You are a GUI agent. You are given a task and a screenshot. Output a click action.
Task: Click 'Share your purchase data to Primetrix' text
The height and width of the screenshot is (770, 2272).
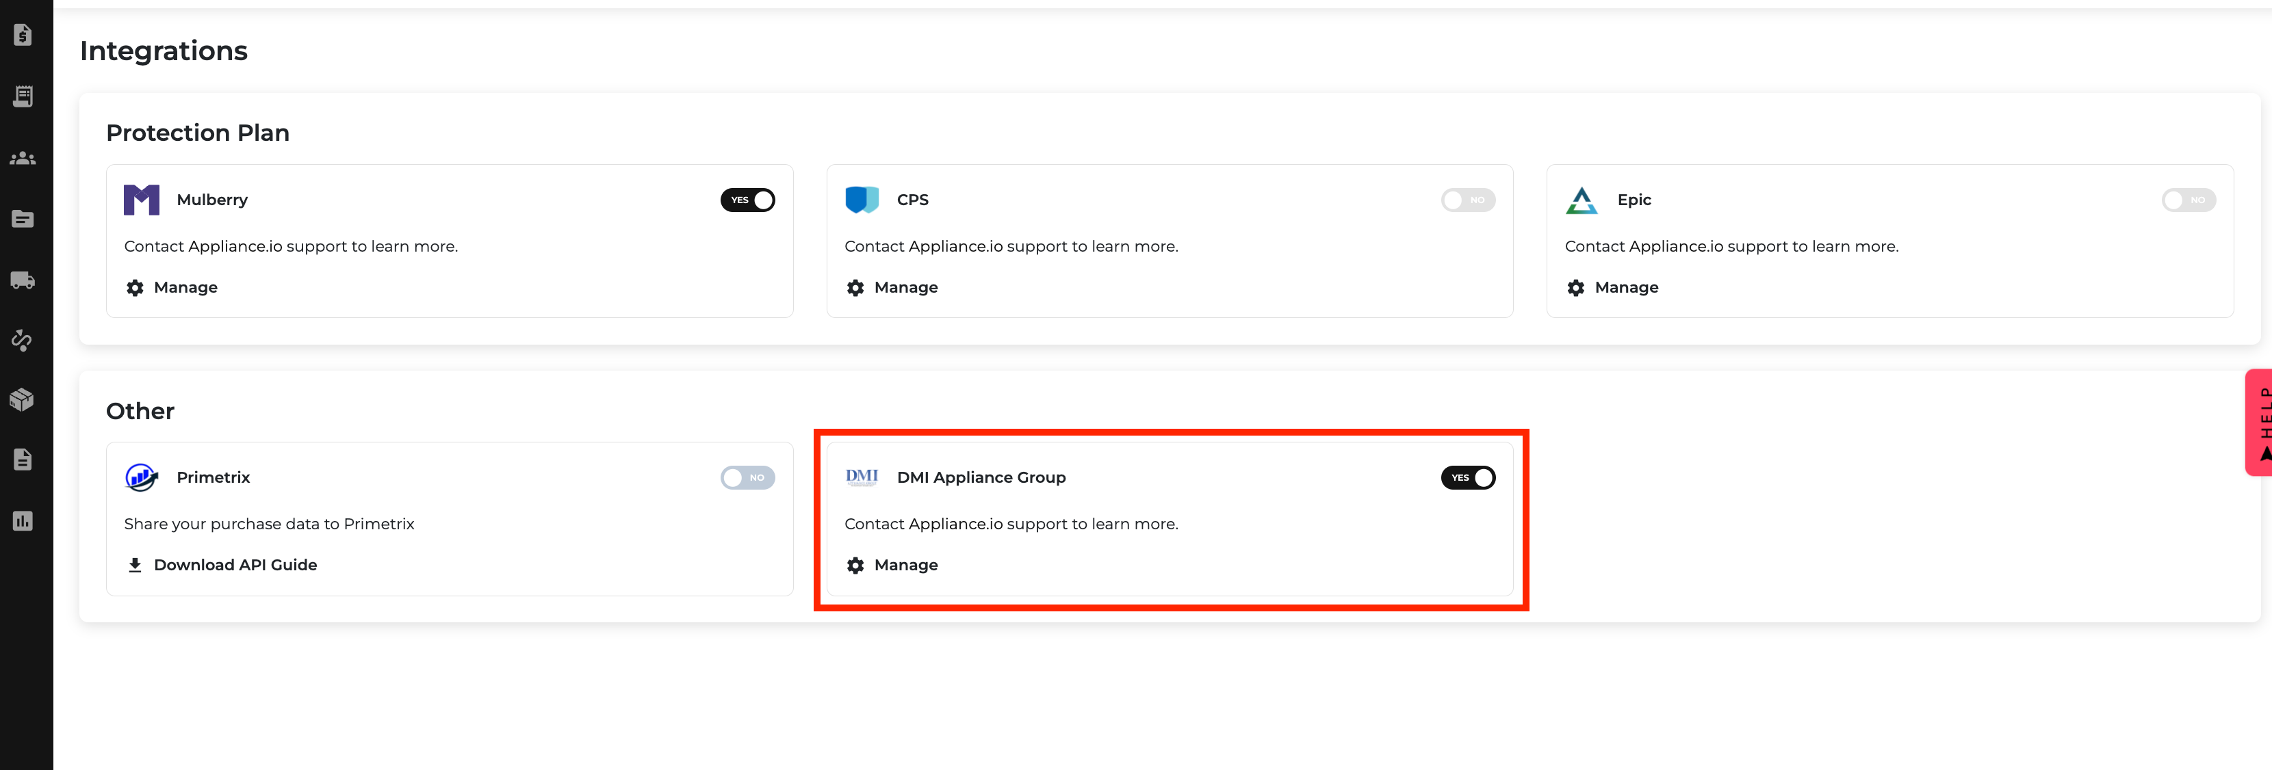[269, 525]
